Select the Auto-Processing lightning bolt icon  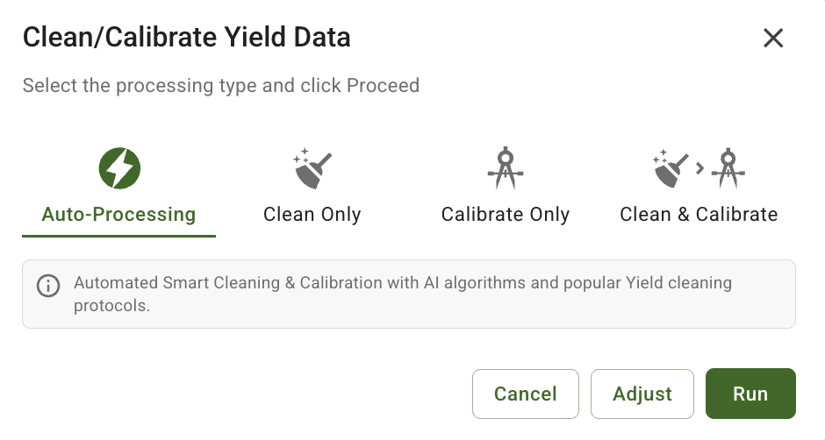[119, 168]
